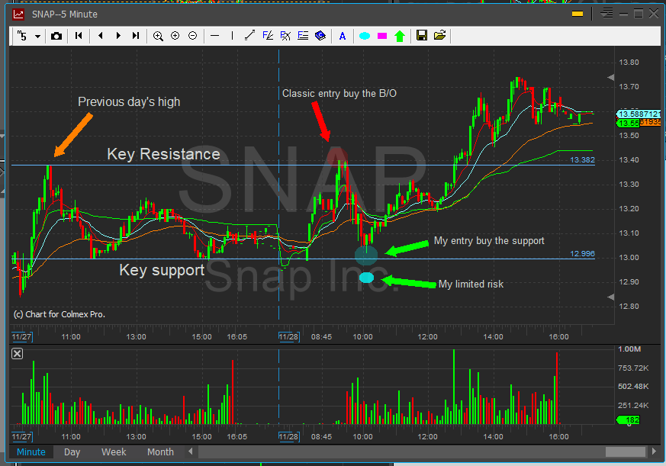Click the remove indicator Fx icon
This screenshot has height=466, width=666.
click(285, 35)
